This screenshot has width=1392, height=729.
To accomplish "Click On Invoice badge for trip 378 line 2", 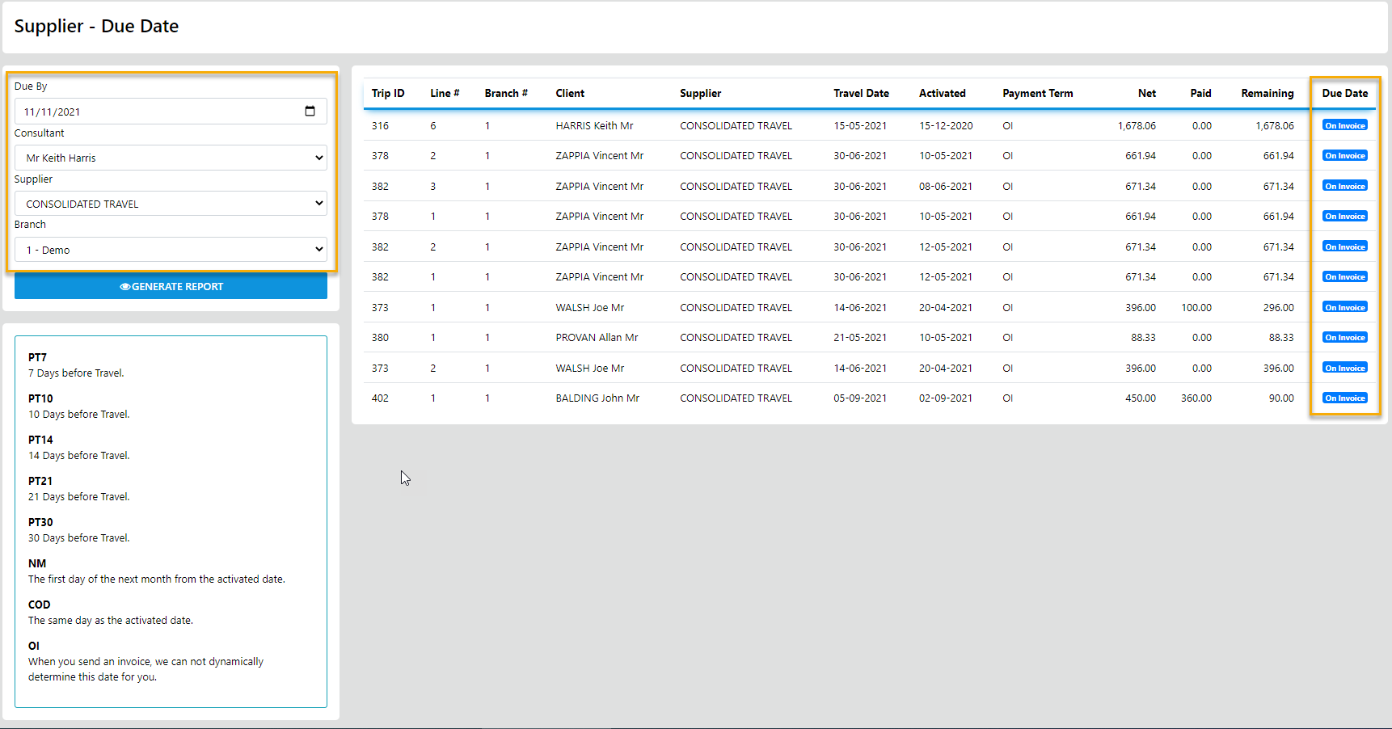I will [x=1344, y=155].
